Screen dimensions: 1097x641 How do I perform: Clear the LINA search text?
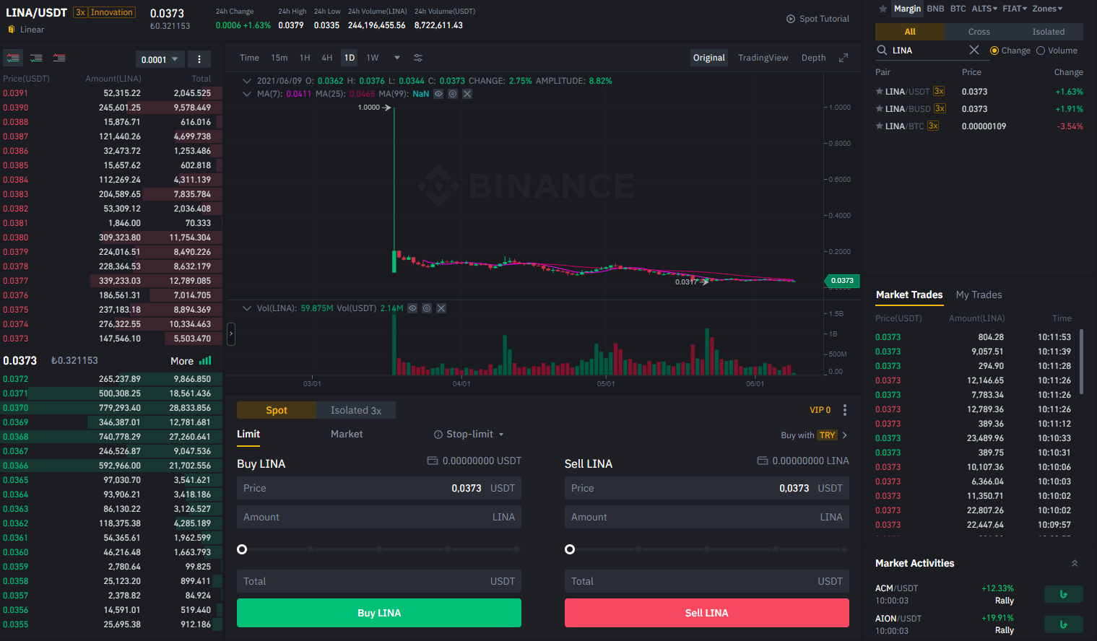click(974, 50)
